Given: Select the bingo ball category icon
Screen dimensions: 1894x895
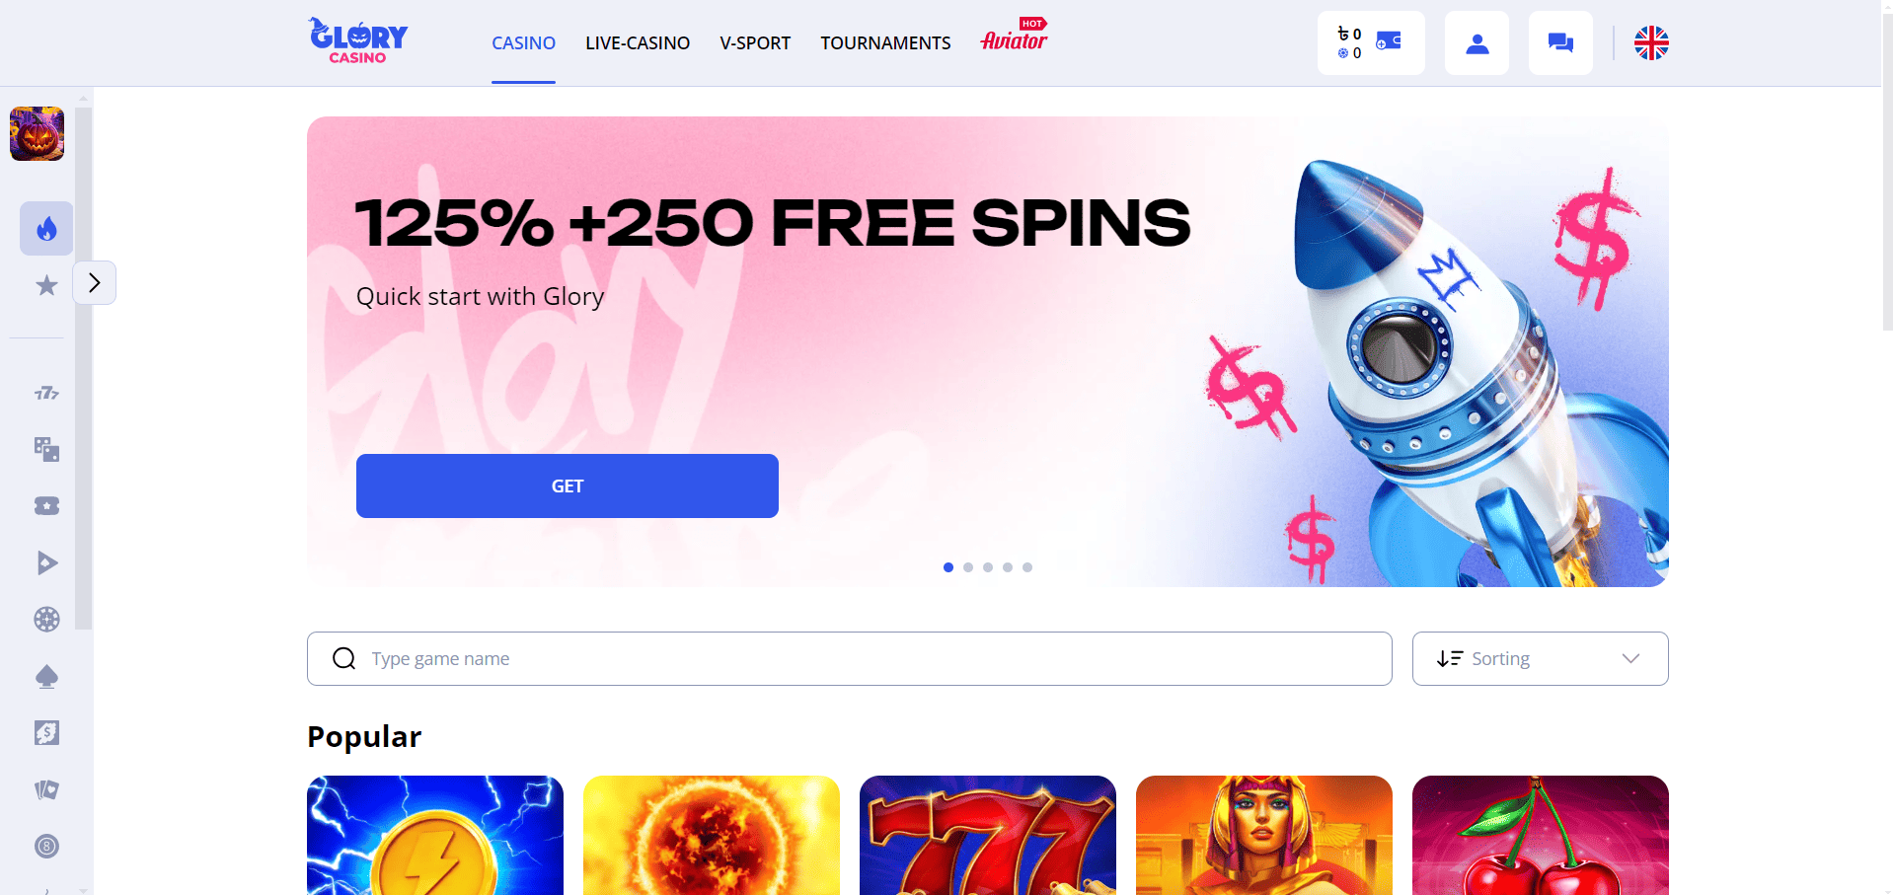Looking at the screenshot, I should pos(46,847).
